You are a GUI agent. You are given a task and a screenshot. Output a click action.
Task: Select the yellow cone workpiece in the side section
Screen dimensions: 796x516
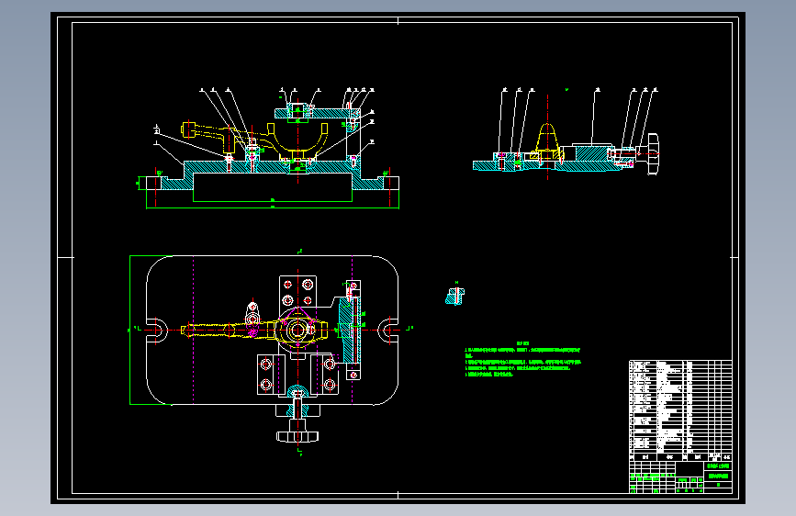click(x=547, y=140)
